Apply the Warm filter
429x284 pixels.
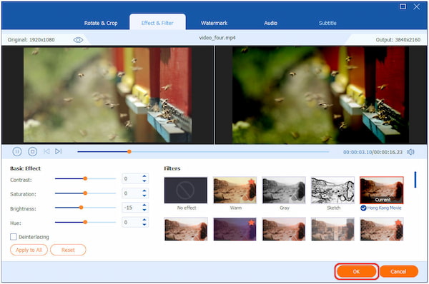(235, 191)
